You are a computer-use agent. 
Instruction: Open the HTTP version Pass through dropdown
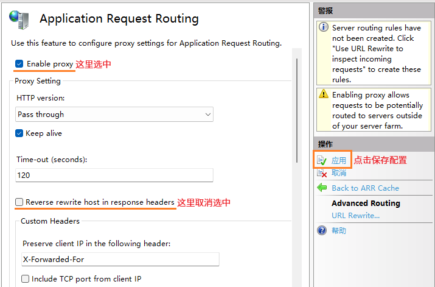pyautogui.click(x=114, y=114)
